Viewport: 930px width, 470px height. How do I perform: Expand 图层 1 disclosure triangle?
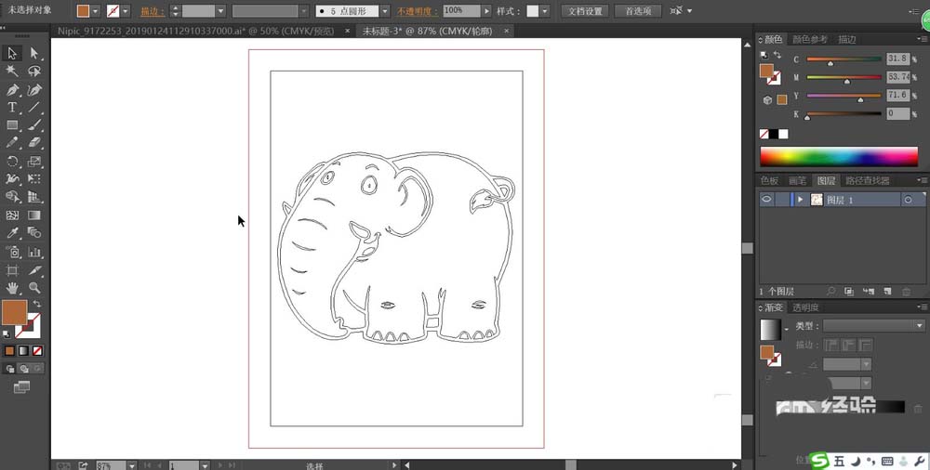click(x=800, y=200)
